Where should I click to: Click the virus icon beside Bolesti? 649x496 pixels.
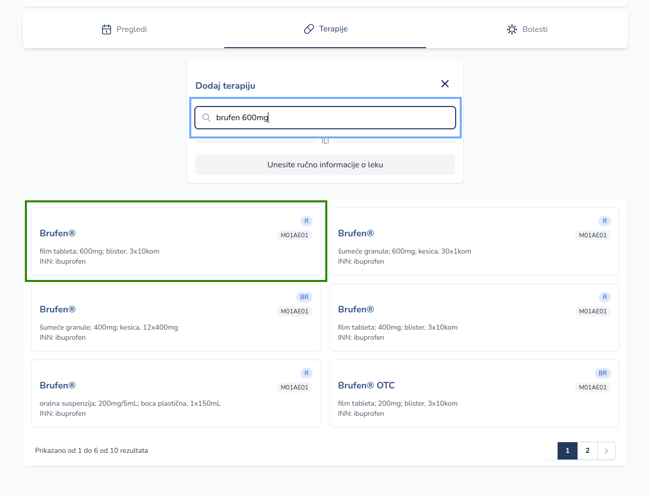pos(512,29)
